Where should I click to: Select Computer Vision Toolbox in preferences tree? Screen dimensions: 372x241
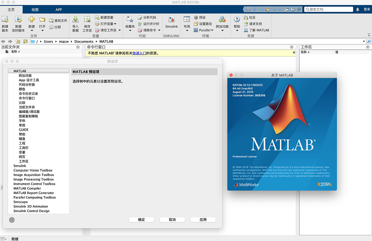click(33, 170)
